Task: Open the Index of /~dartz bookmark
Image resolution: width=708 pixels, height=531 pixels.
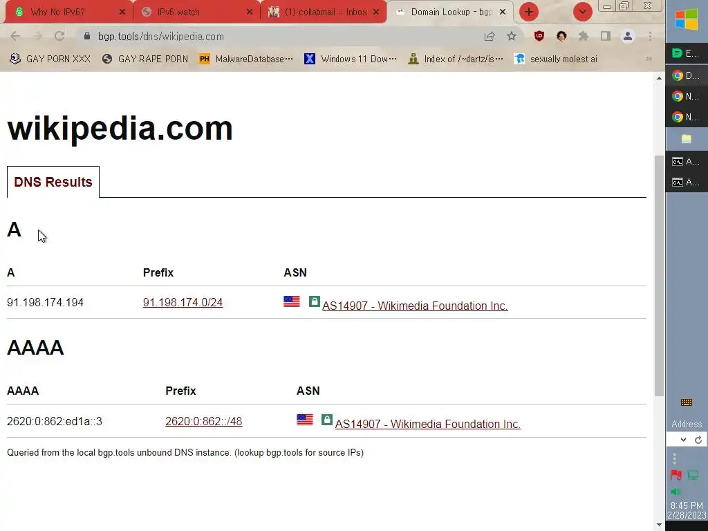Action: pyautogui.click(x=456, y=59)
